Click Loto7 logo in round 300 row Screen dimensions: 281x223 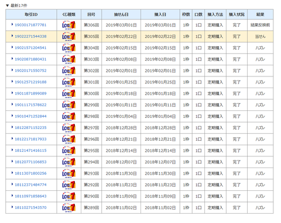coord(68,93)
